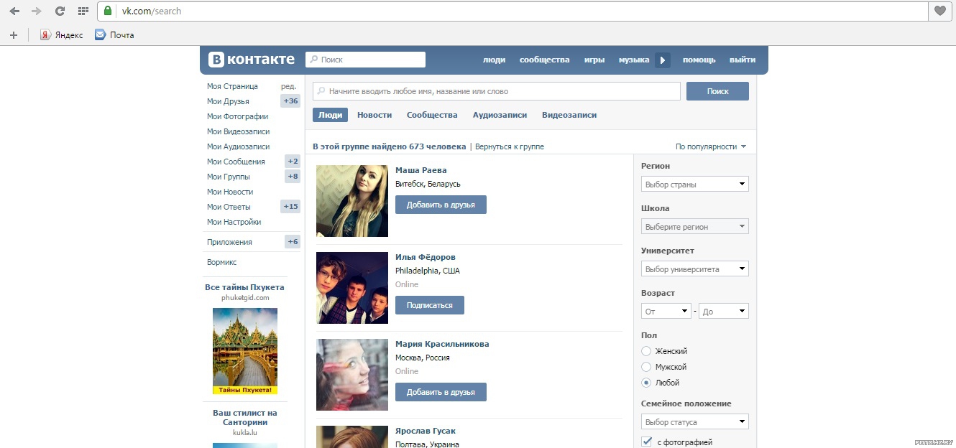Screen dimensions: 956x448
Task: Open музыка in the header menu
Action: (x=634, y=60)
